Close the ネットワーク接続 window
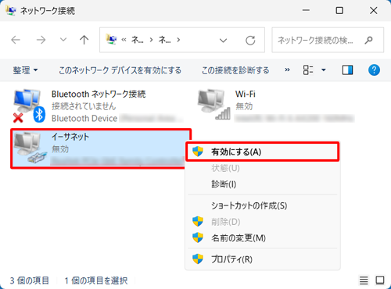 click(374, 10)
